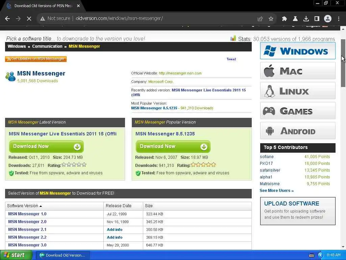Click the Windows category button
The image size is (346, 260).
point(298,51)
